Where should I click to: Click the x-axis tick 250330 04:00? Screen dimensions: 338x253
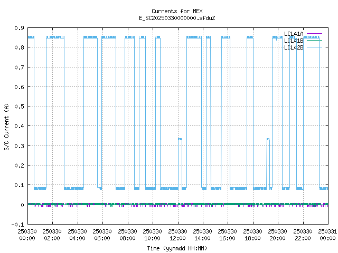coord(77,235)
